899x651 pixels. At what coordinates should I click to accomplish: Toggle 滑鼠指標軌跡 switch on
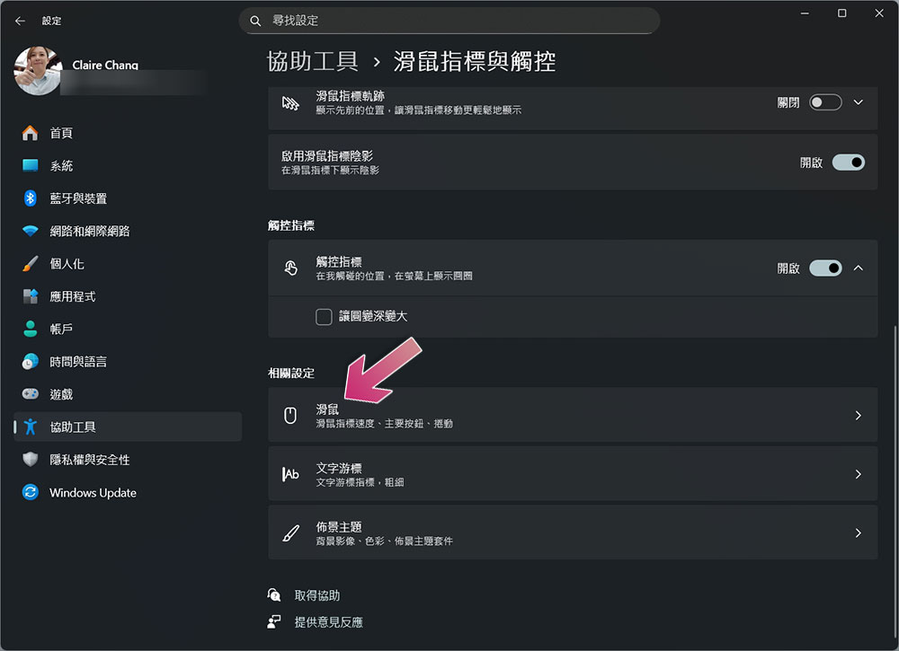825,102
